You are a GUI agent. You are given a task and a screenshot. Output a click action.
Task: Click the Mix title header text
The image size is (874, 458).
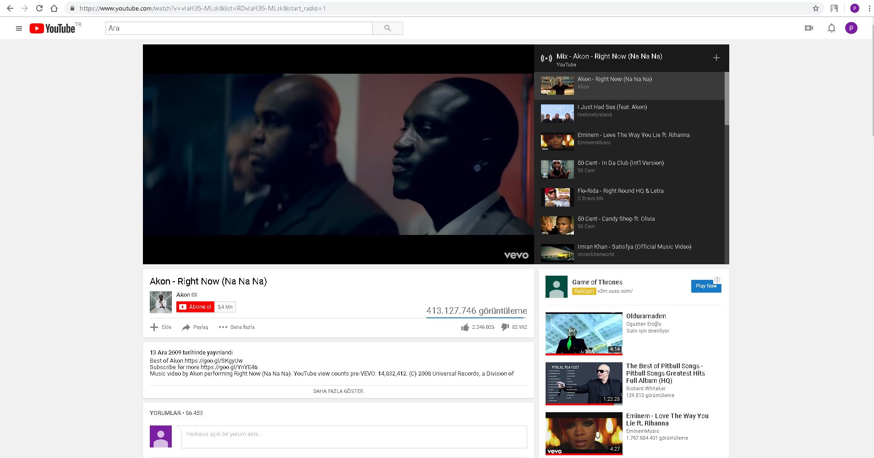coord(609,56)
